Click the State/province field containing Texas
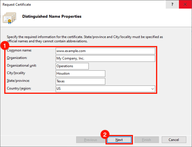This screenshot has width=192, height=147. 80,81
